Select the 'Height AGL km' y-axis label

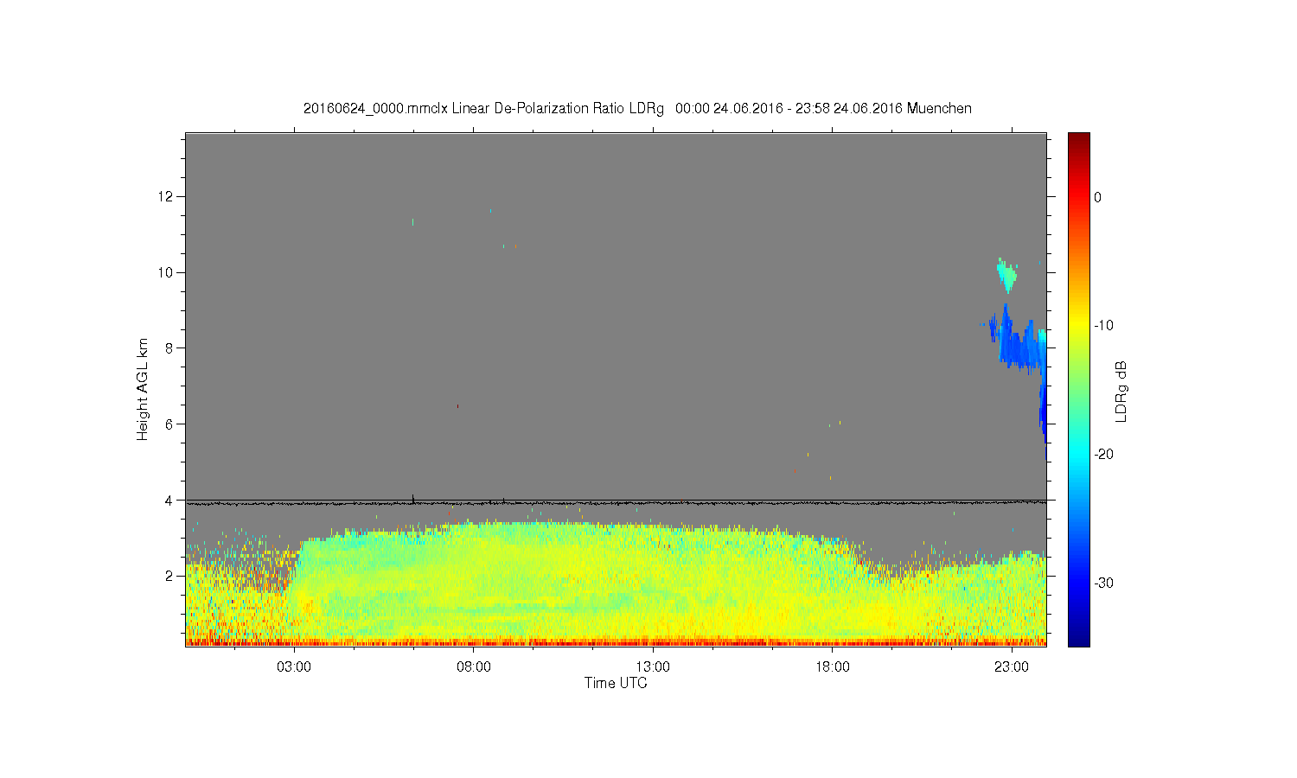[143, 389]
